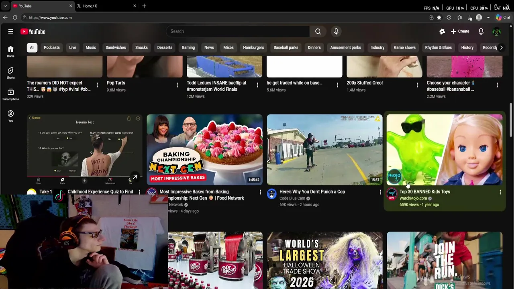Open the account avatar menu
The height and width of the screenshot is (289, 514).
pos(497,31)
